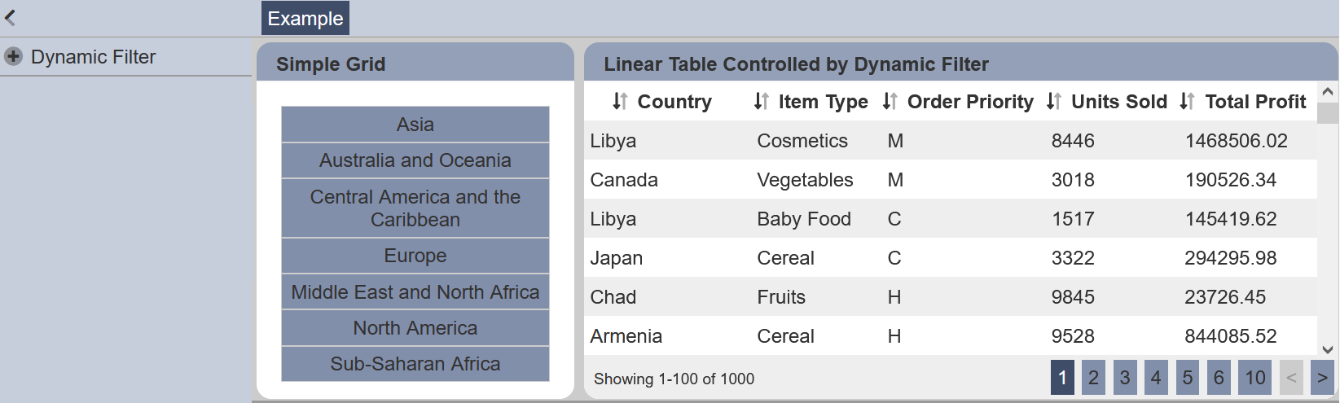Click the back arrow icon
This screenshot has height=403, width=1340.
[x=11, y=16]
